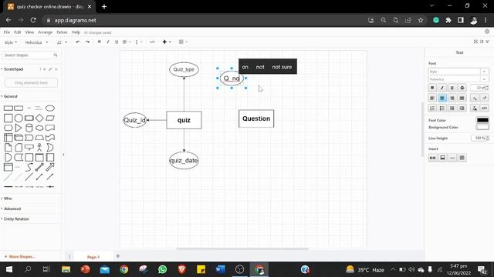The image size is (494, 277).
Task: Select the parallelogram shape in General palette
Action: [x=50, y=118]
